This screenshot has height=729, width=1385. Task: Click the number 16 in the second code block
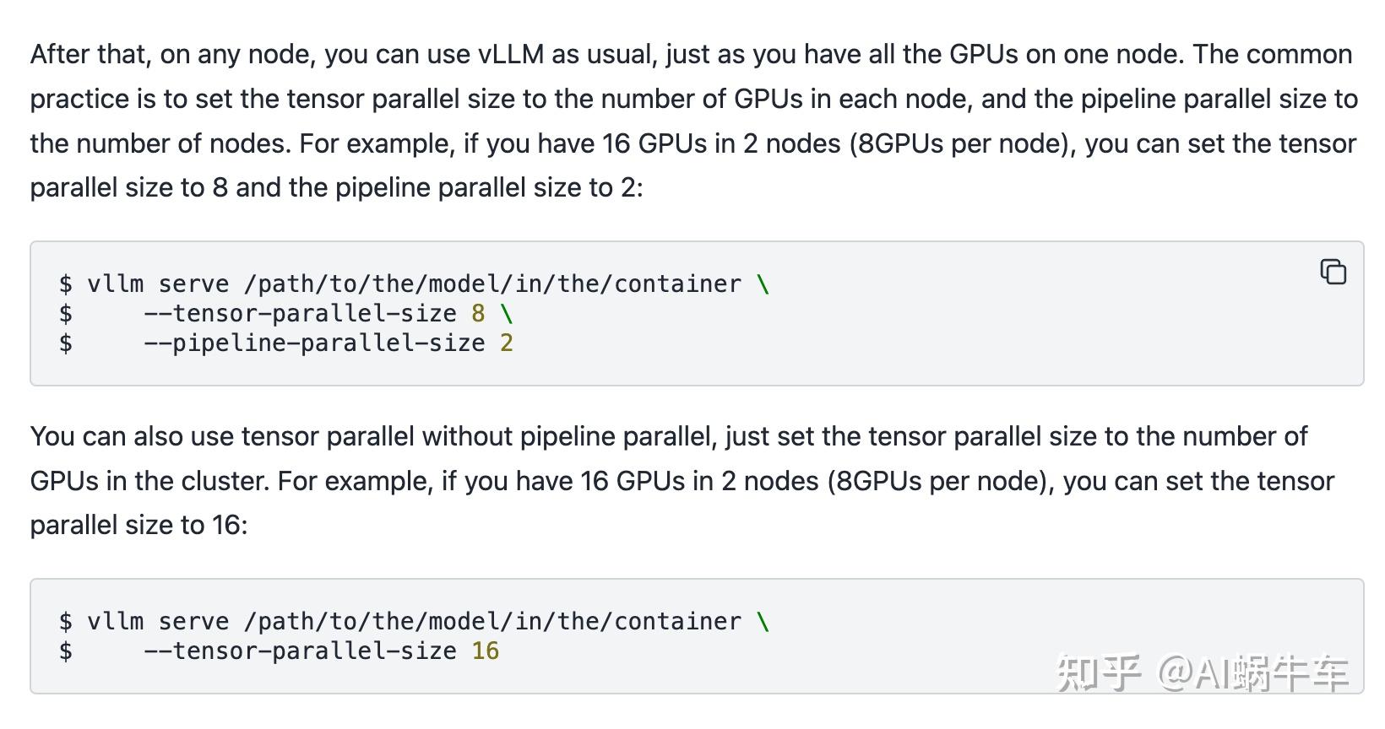[486, 651]
